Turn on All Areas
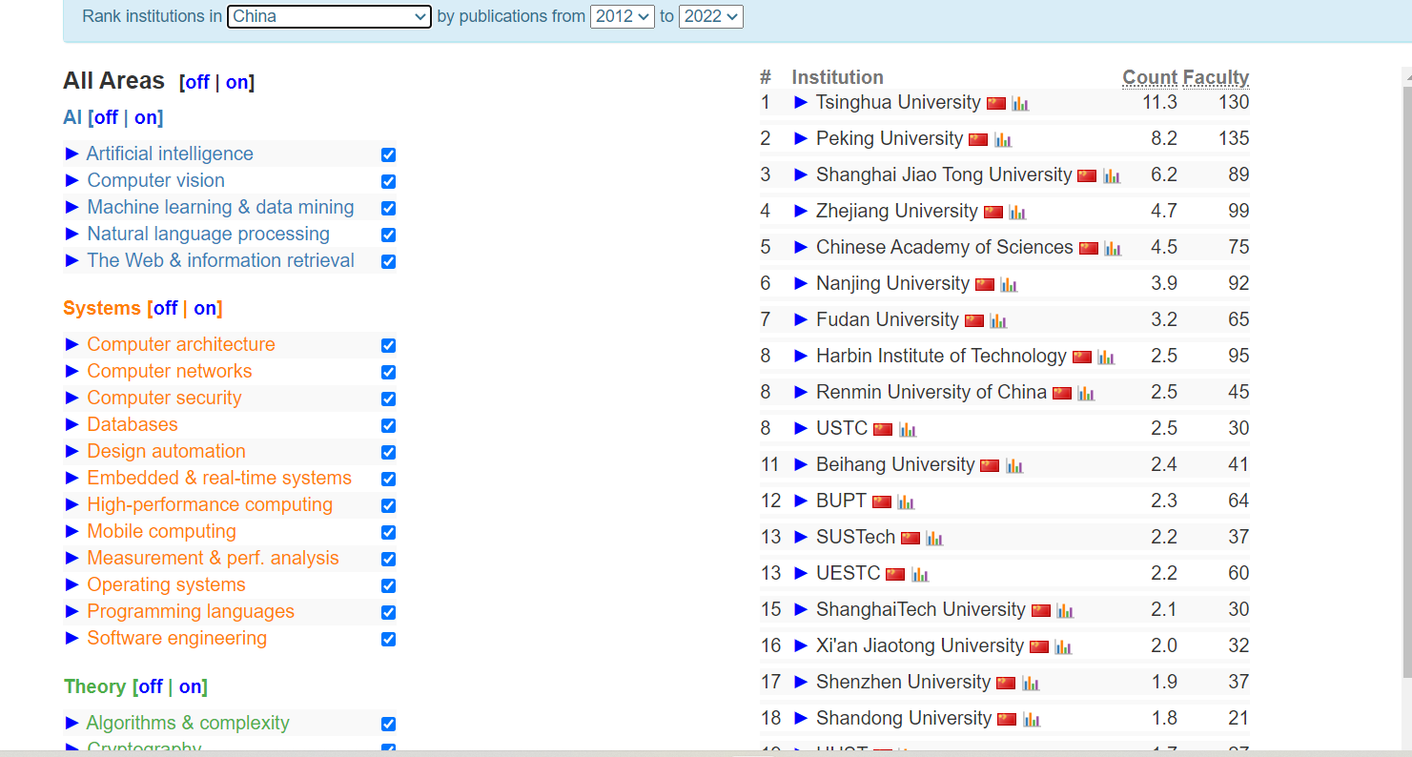Image resolution: width=1412 pixels, height=757 pixels. click(236, 82)
